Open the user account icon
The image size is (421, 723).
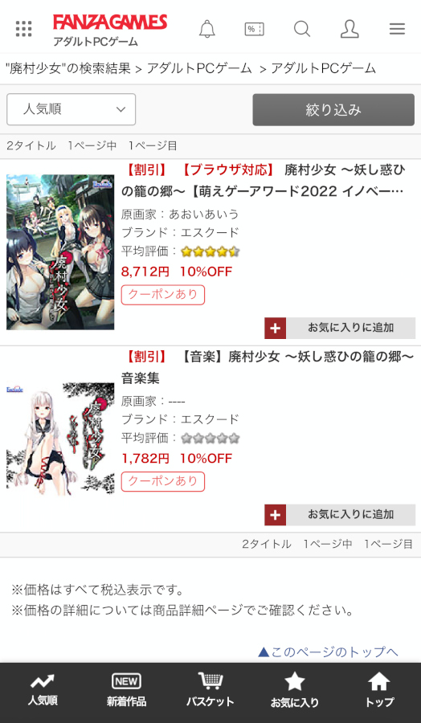coord(349,29)
